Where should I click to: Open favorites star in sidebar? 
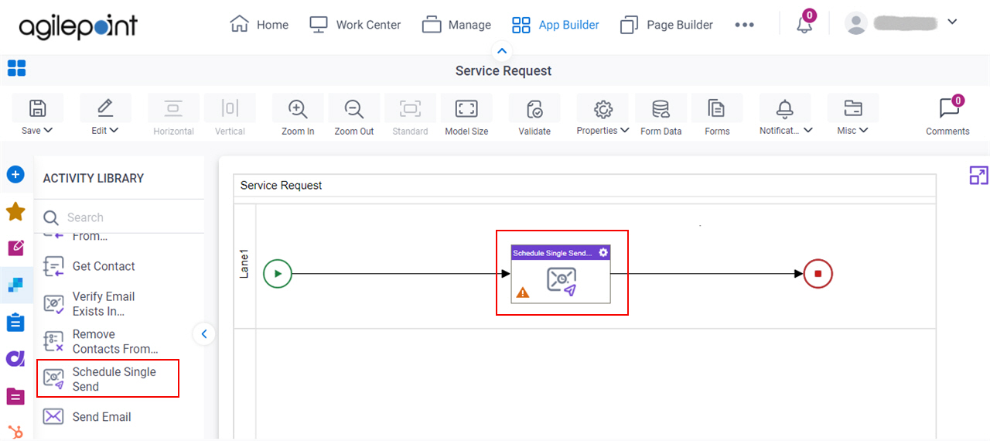tap(15, 211)
